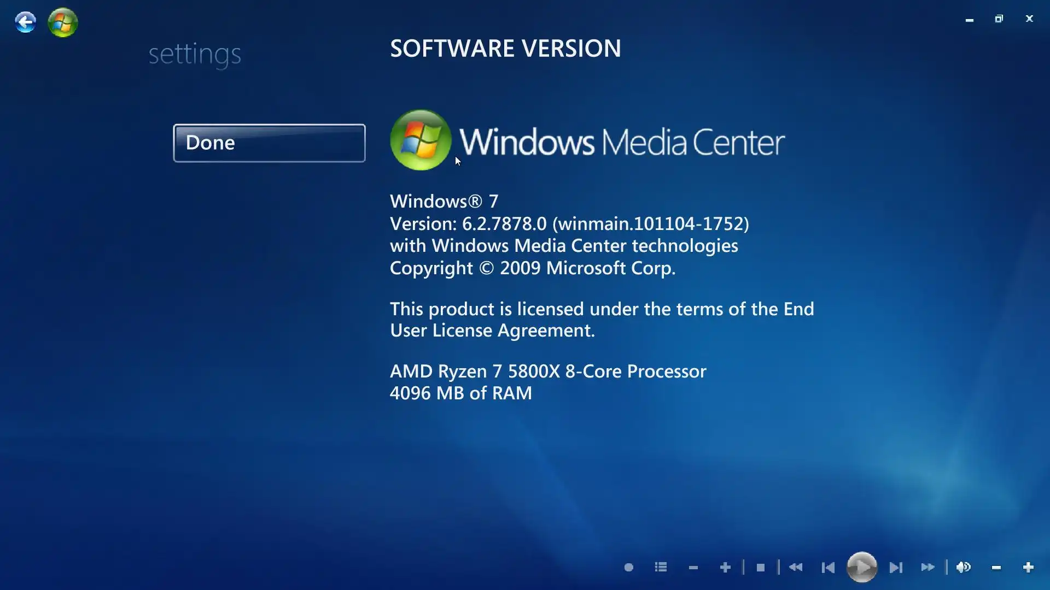Click the Back arrow button

pos(25,22)
